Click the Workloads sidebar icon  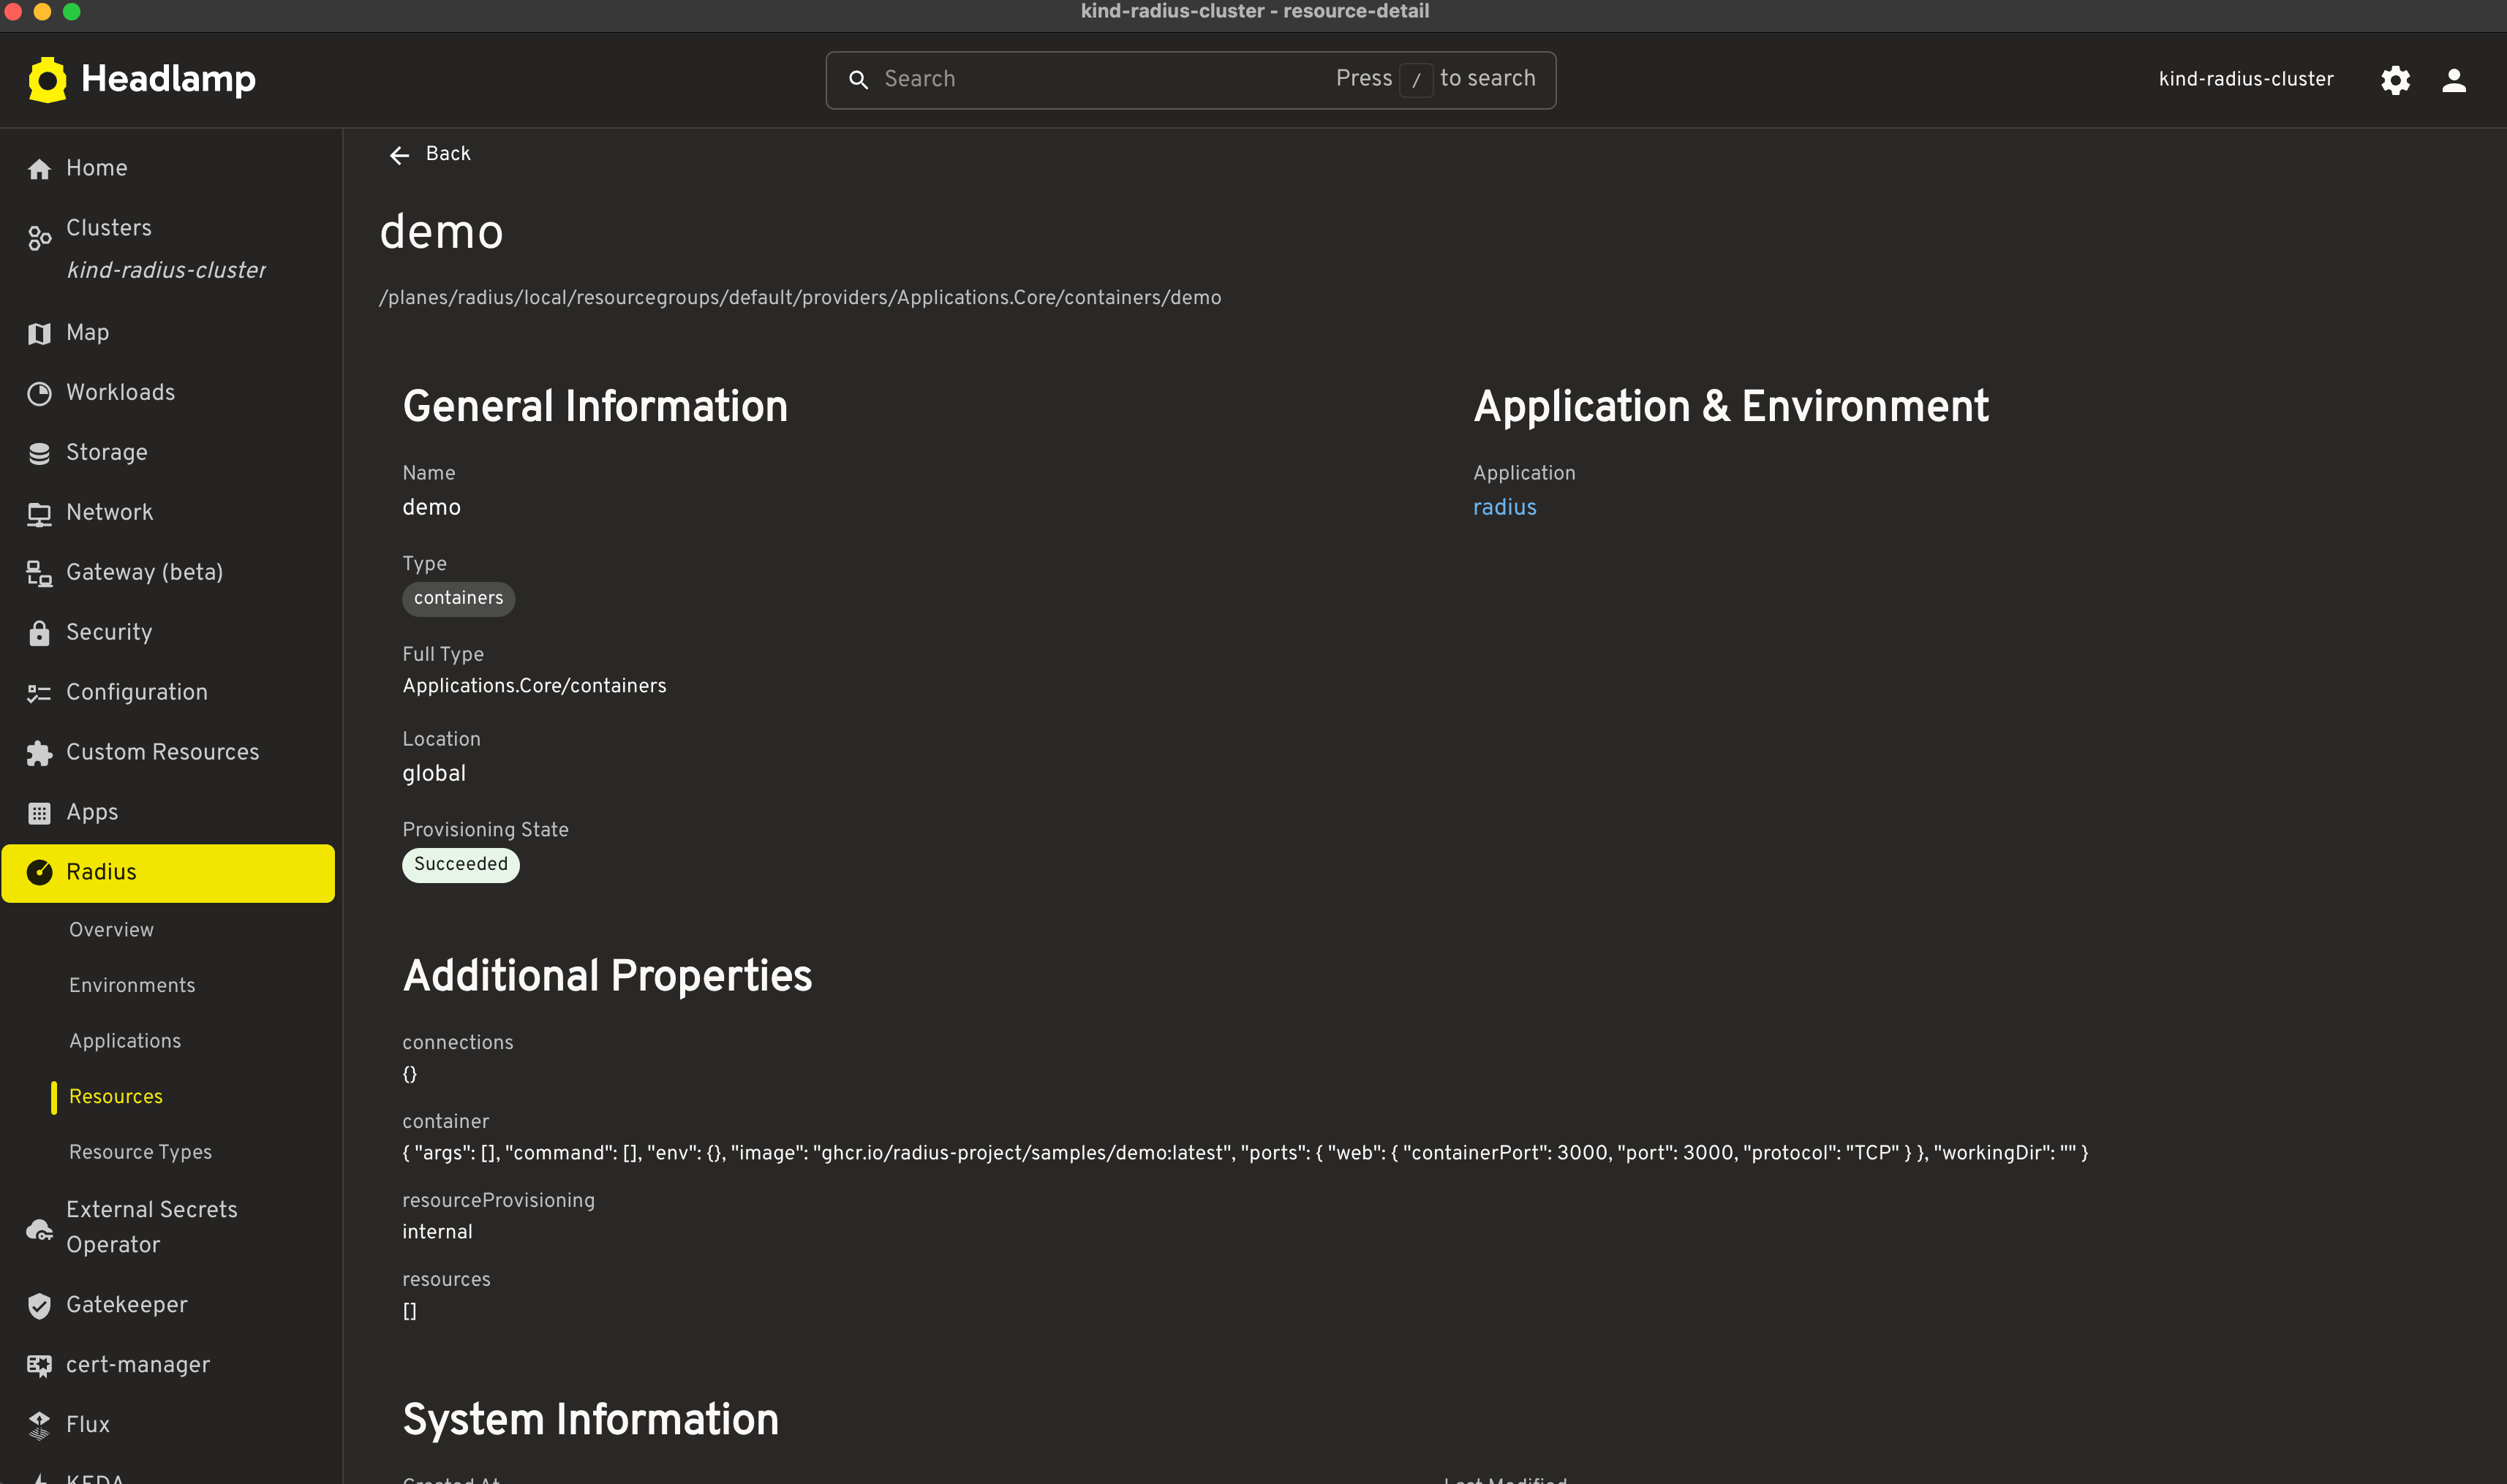pyautogui.click(x=39, y=393)
